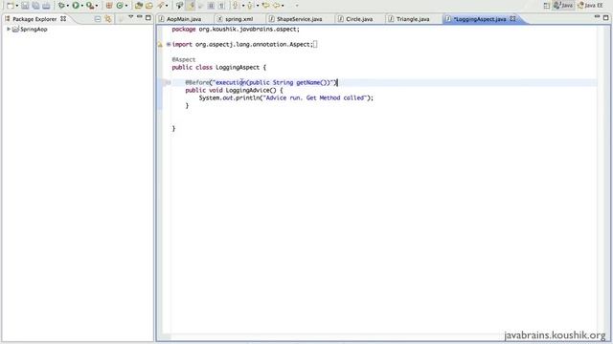Image resolution: width=613 pixels, height=344 pixels.
Task: Open the External Tools dropdown arrow
Action: [x=97, y=6]
